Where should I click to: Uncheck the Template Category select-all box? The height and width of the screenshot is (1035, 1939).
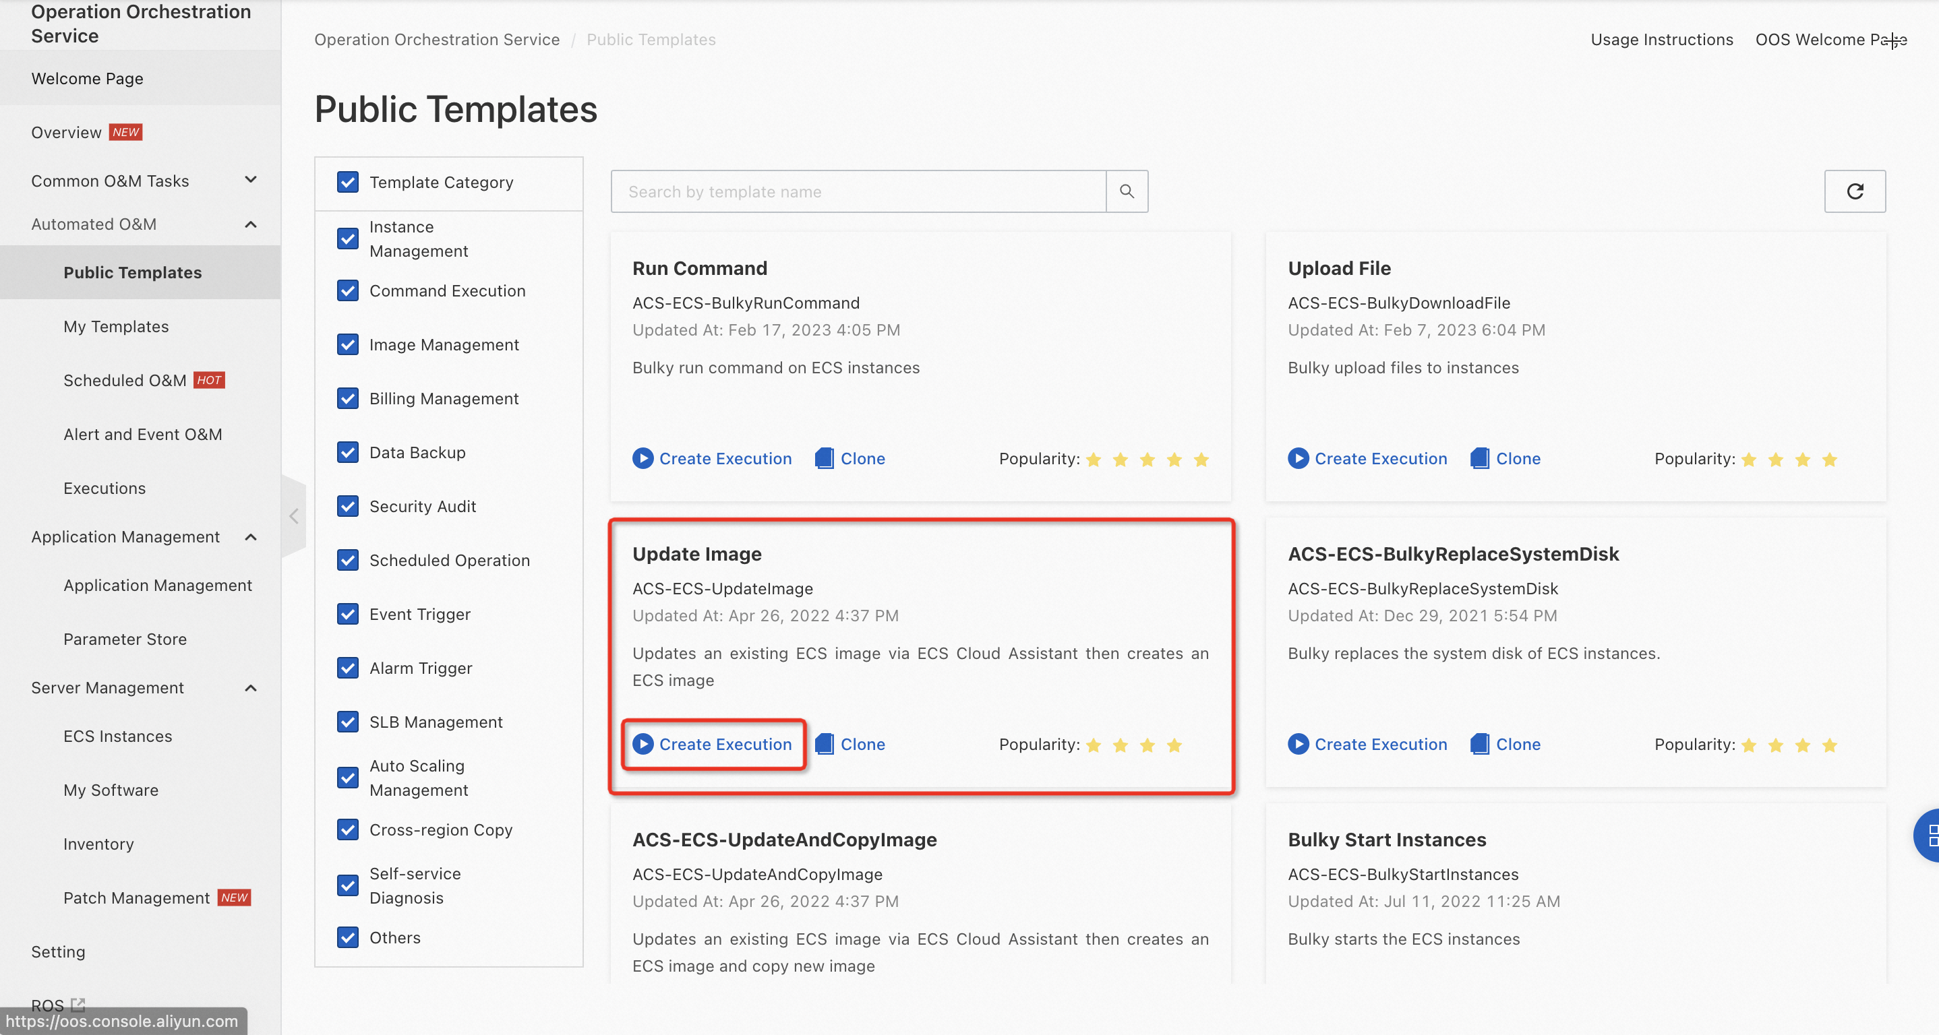(348, 182)
